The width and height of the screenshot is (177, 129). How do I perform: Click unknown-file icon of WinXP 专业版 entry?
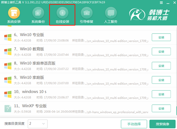click(8, 109)
